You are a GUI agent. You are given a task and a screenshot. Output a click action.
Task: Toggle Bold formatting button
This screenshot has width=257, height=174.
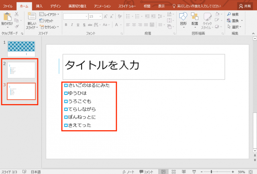(66, 25)
